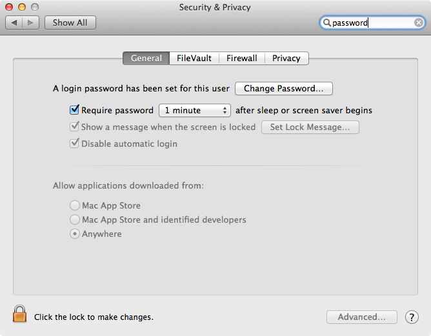
Task: Go back with the left arrow button
Action: (x=14, y=23)
